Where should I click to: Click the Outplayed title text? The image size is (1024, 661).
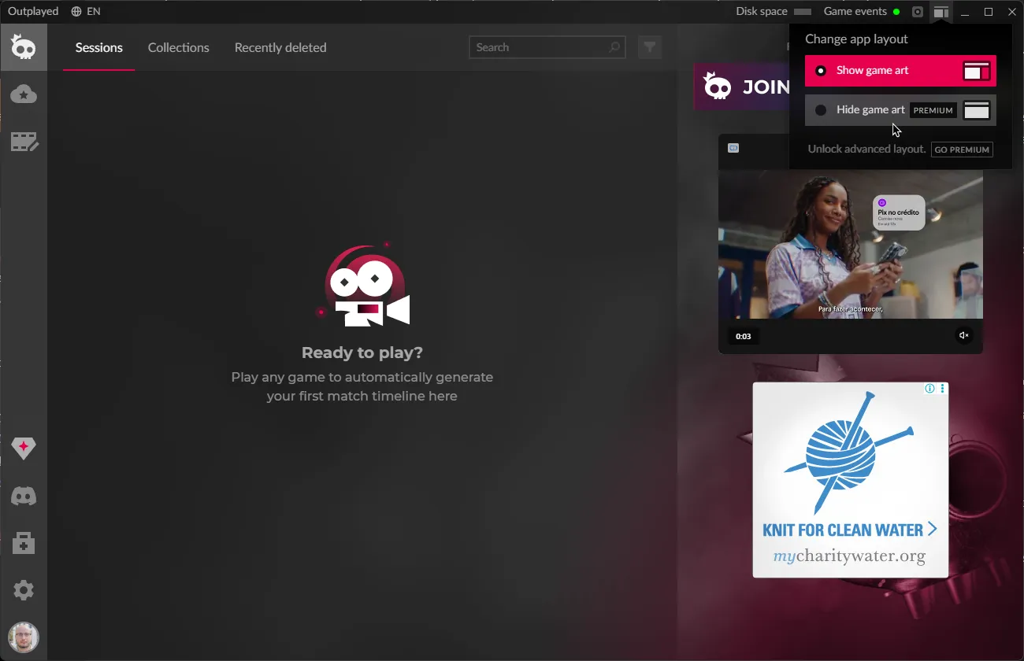click(x=33, y=12)
